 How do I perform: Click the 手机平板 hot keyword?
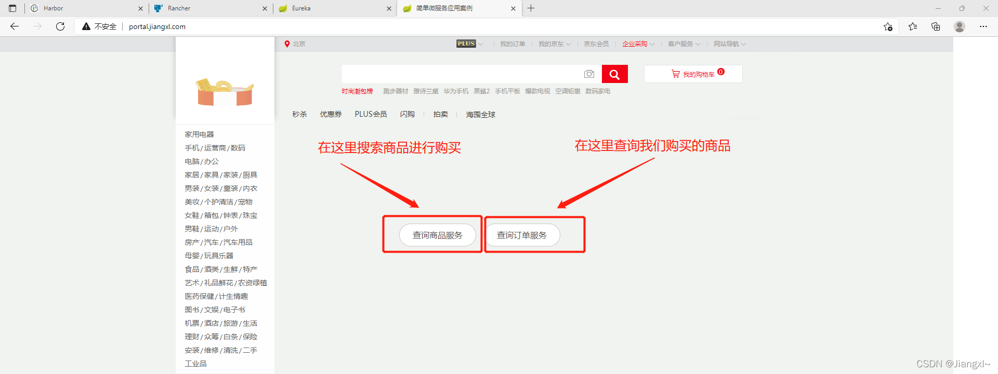pyautogui.click(x=507, y=91)
